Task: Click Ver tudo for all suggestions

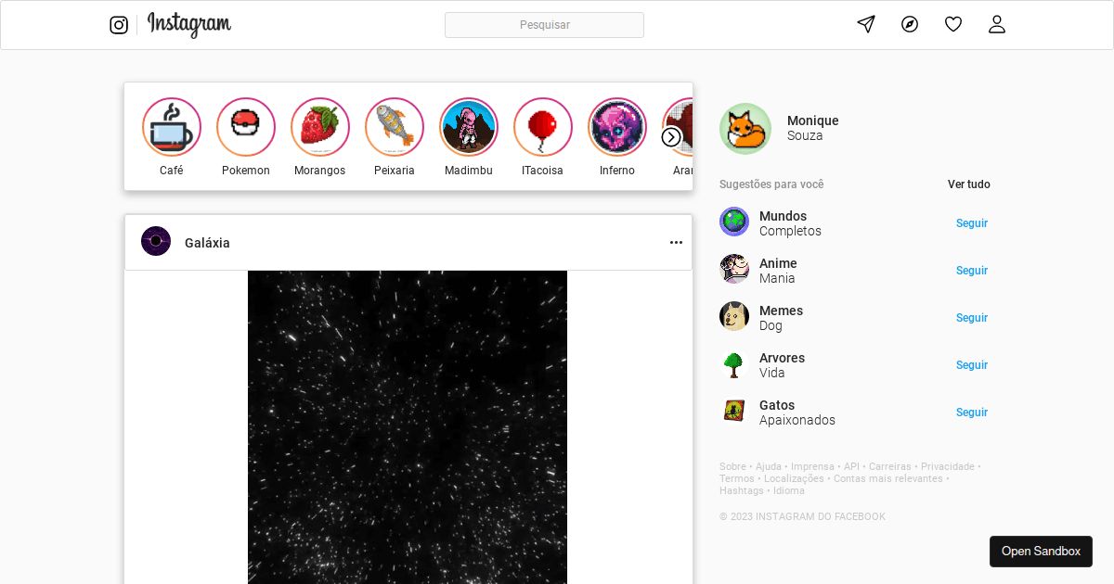Action: 968,184
